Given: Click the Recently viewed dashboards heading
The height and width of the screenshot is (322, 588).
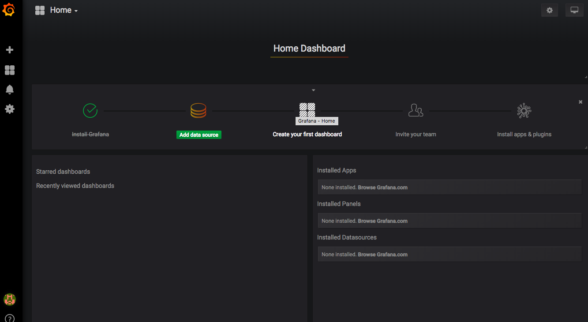Looking at the screenshot, I should click(x=75, y=186).
